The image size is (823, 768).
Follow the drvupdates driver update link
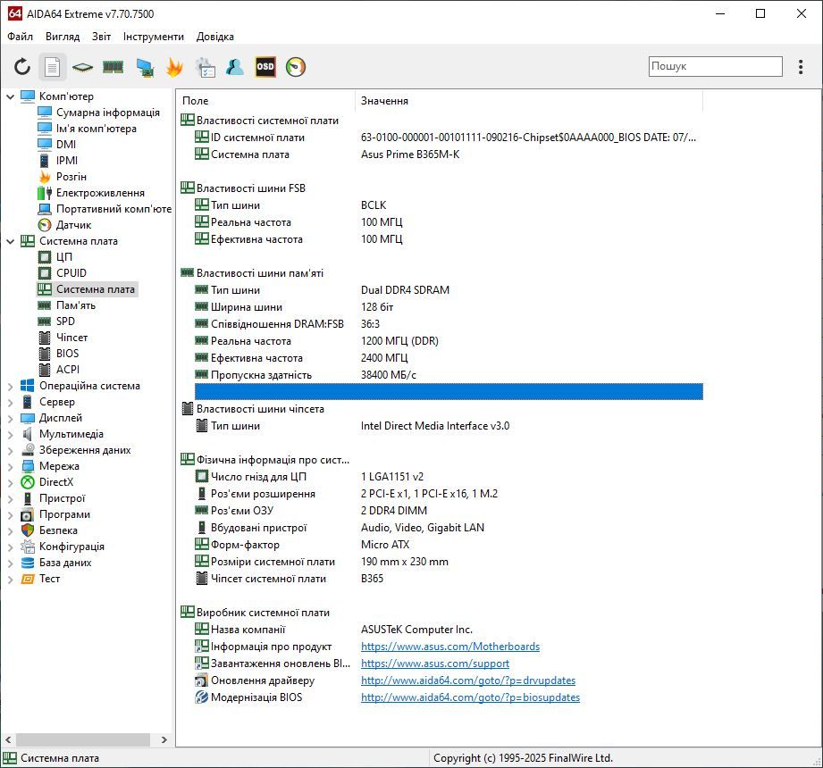(468, 680)
